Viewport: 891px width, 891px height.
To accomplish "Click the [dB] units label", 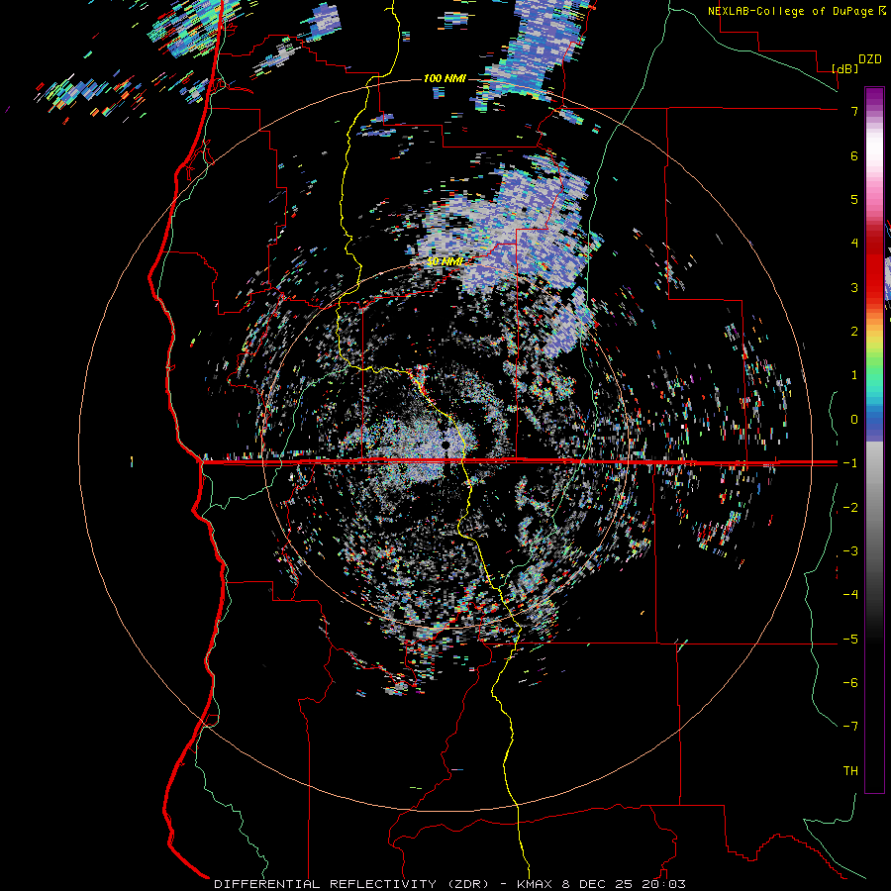I will 845,68.
